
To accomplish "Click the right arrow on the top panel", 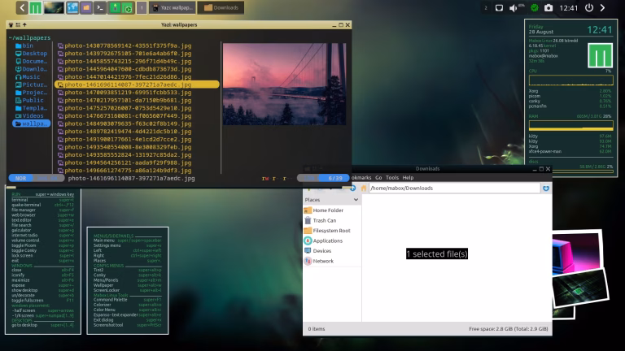I will coord(603,7).
